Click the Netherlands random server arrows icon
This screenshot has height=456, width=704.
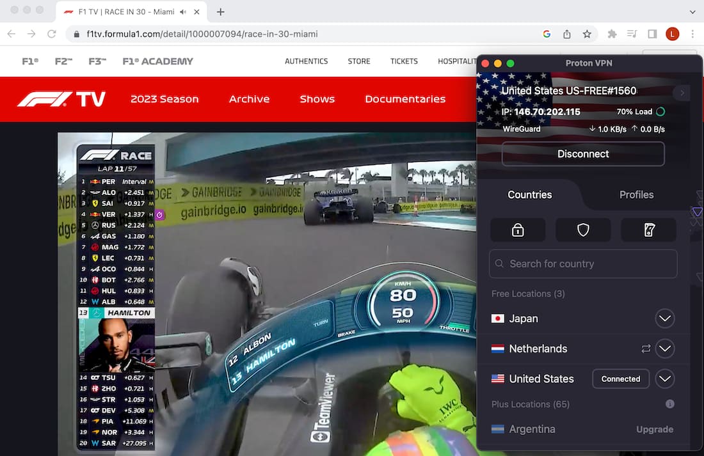(x=646, y=349)
